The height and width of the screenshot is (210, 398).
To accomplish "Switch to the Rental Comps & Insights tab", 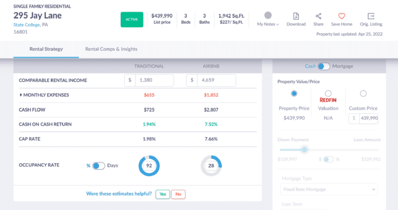I will click(111, 49).
